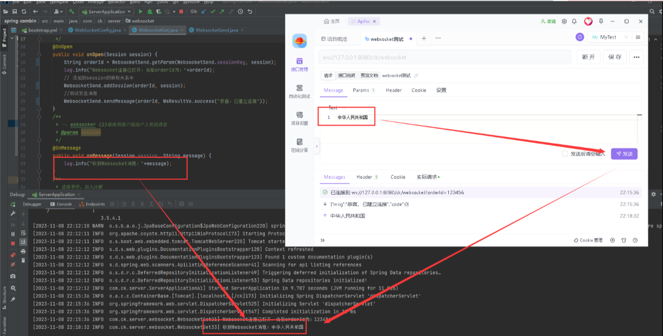Toggle the 发送后清空输入 checkbox

point(565,154)
